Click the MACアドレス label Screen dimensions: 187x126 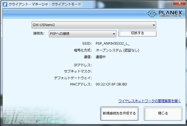(81, 84)
